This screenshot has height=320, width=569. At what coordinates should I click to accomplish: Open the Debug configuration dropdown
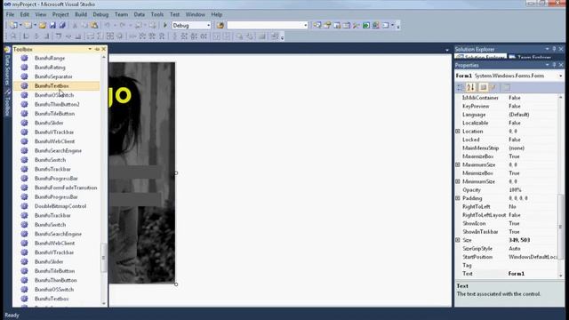(208, 26)
